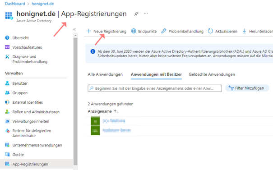Open the more options ellipsis menu
The image size is (273, 170).
tap(146, 14)
